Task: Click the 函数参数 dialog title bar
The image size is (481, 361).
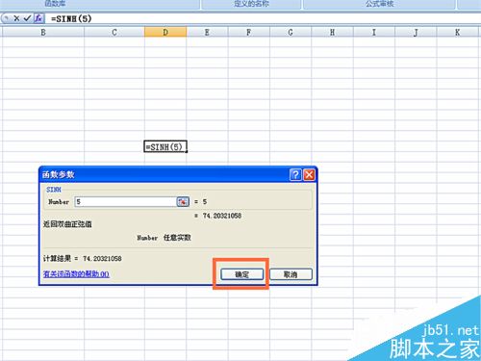Action: (x=165, y=174)
